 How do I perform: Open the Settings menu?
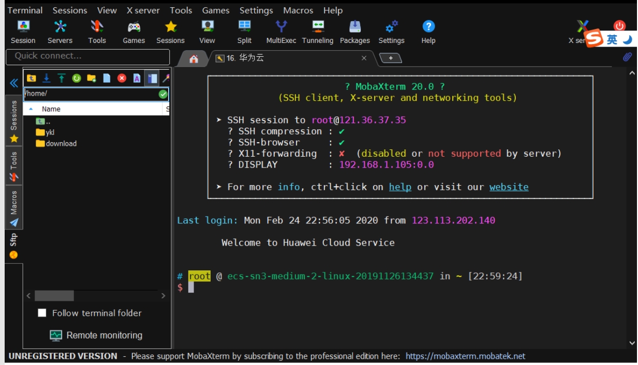tap(256, 10)
